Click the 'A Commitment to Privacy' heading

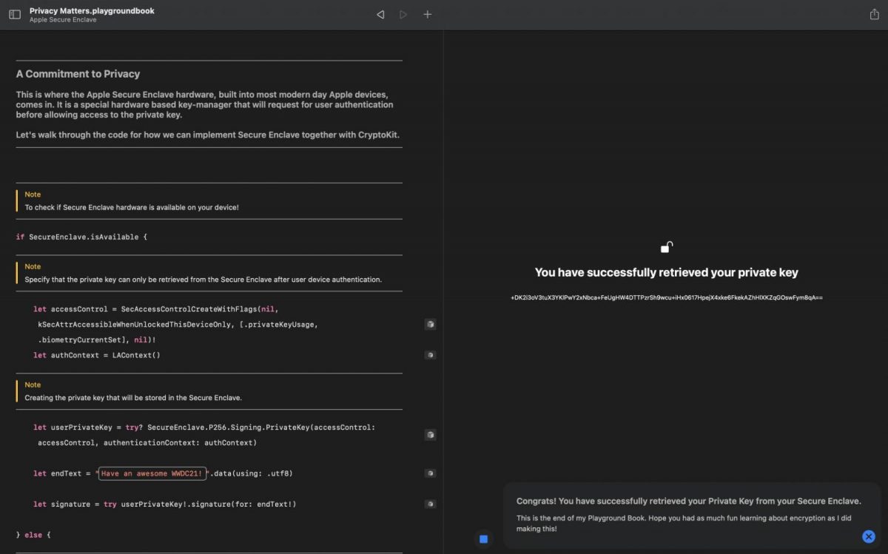point(78,74)
